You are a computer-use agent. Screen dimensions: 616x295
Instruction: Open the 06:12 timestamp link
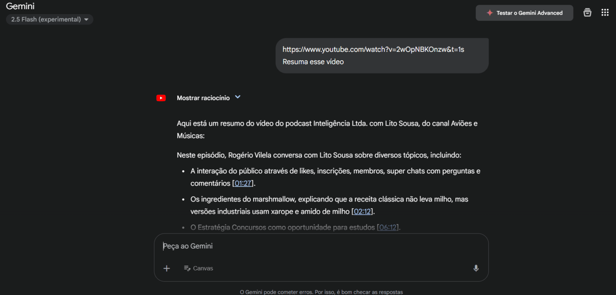[x=388, y=227]
